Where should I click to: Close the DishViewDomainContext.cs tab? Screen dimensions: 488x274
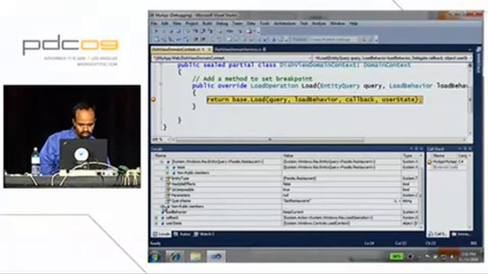point(209,49)
